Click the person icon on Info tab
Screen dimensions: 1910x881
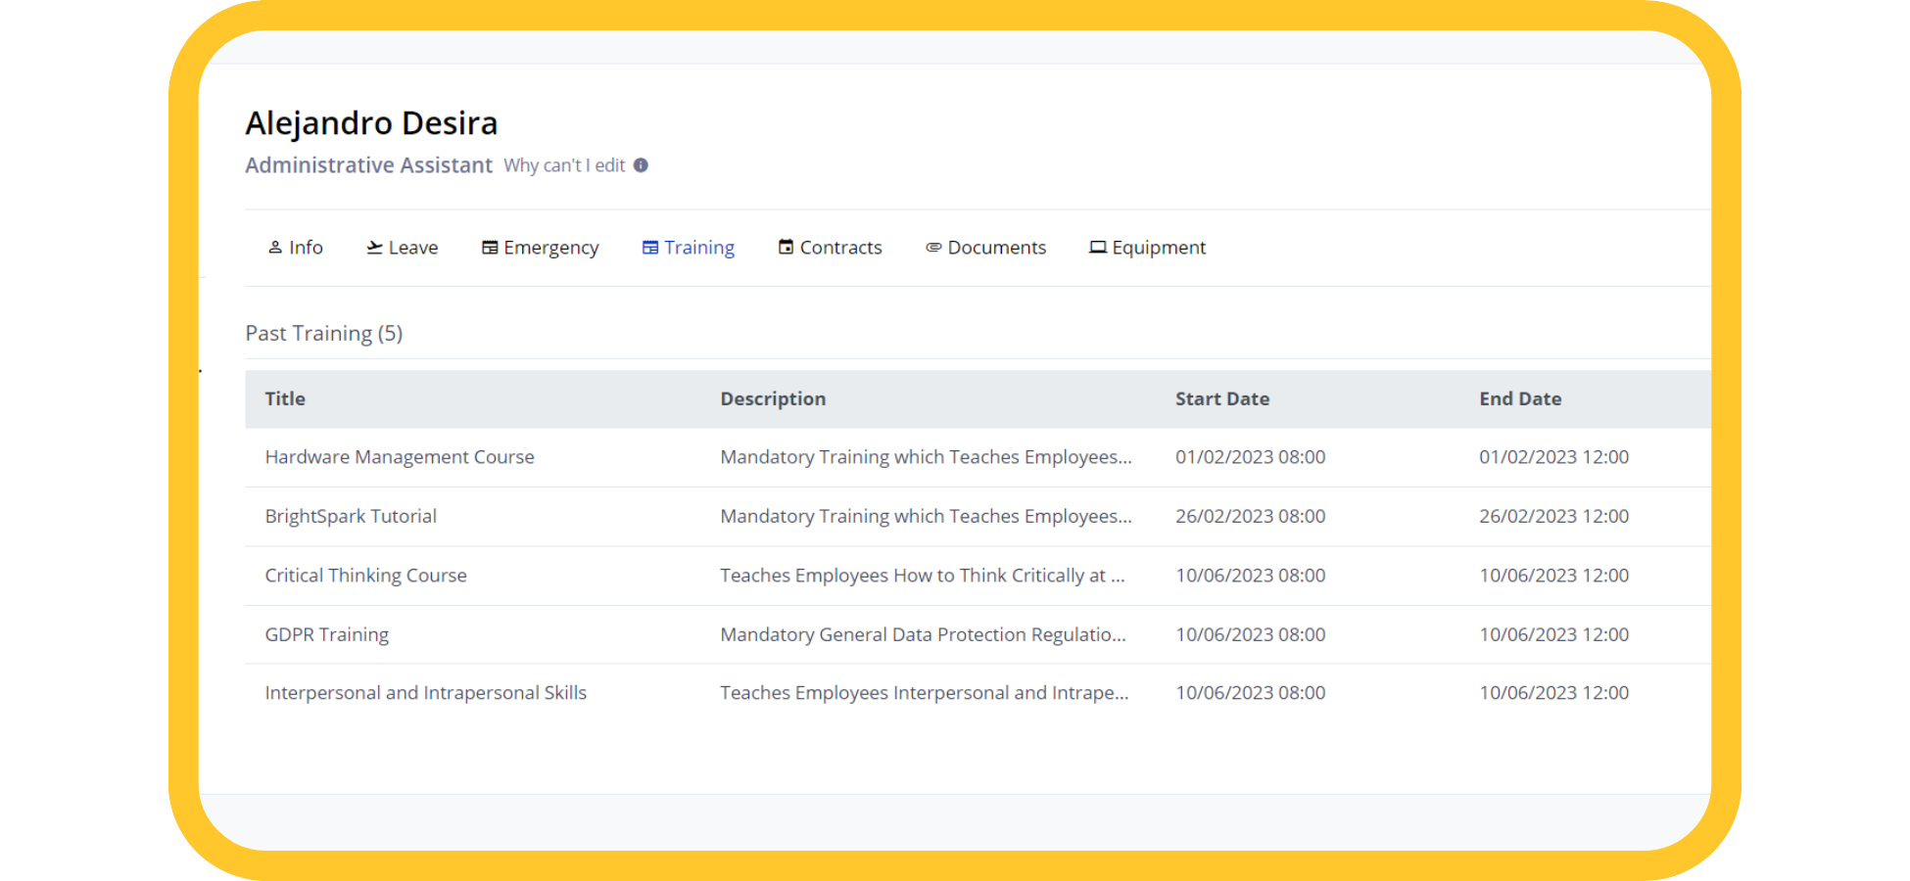click(x=275, y=248)
